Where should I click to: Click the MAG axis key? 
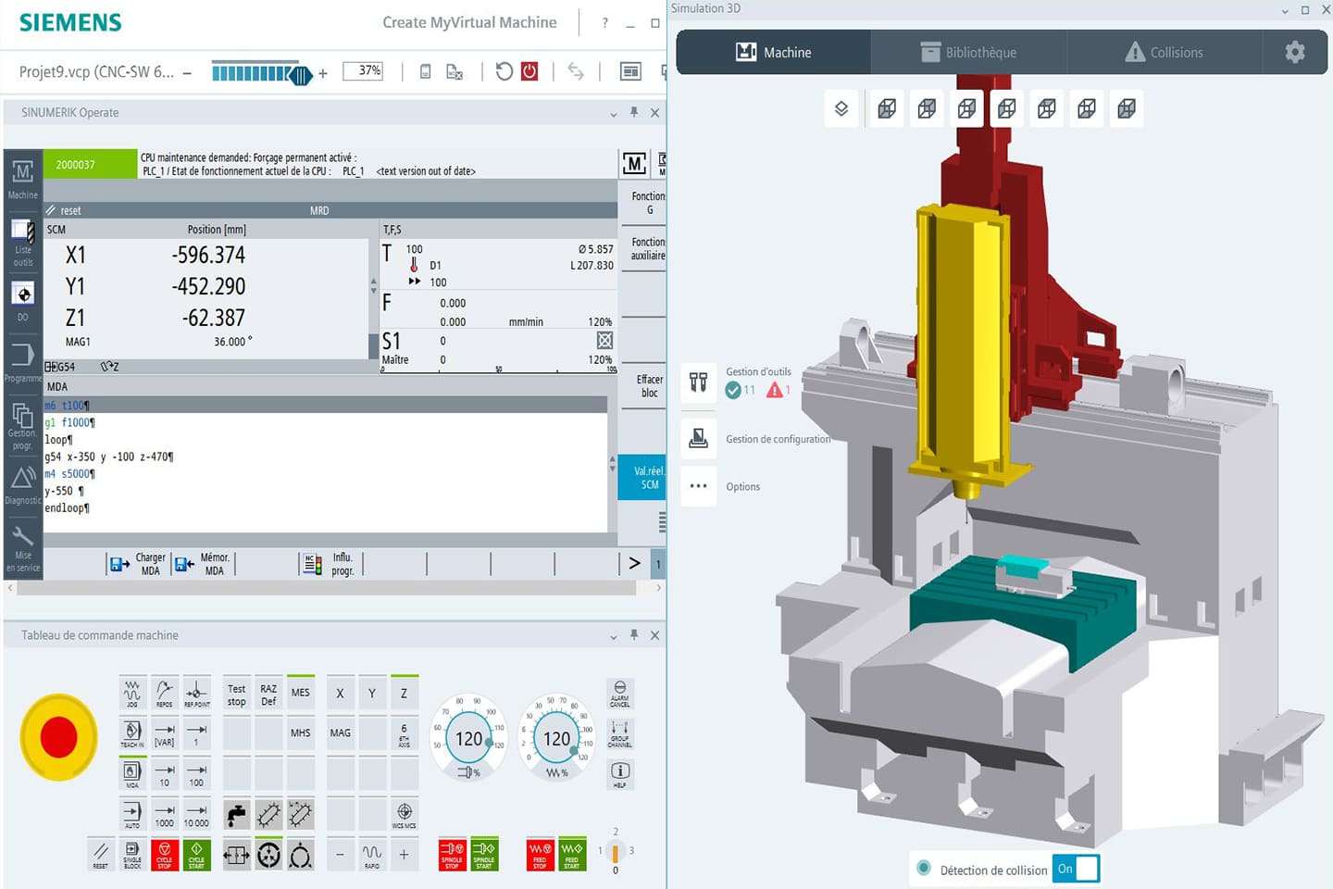[x=340, y=733]
